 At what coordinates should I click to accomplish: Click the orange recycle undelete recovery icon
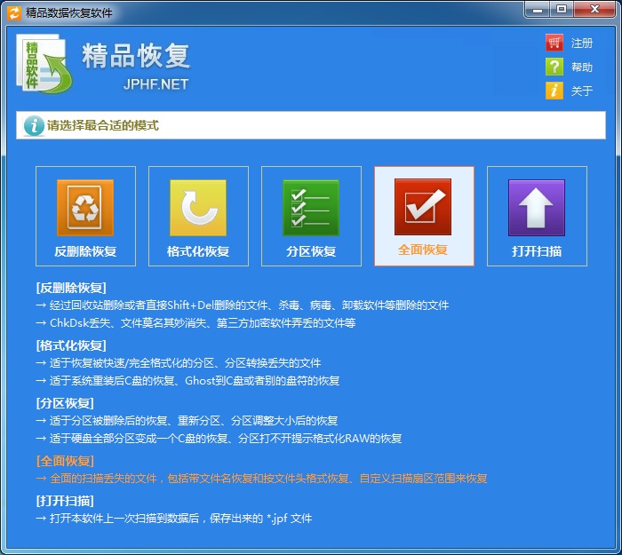85,208
